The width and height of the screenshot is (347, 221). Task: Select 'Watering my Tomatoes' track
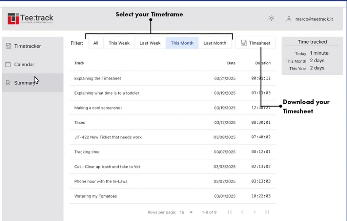point(96,196)
